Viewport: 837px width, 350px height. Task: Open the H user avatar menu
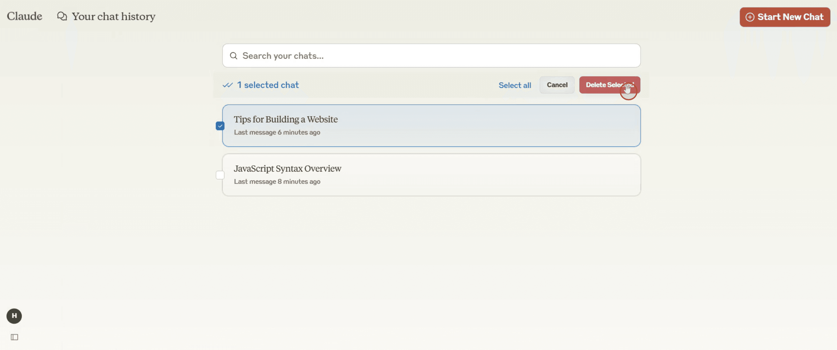pyautogui.click(x=14, y=316)
